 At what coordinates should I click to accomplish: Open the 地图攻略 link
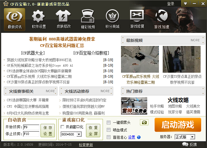coord(175,106)
